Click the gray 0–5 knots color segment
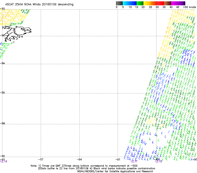The image size is (197, 173). coord(119,3)
